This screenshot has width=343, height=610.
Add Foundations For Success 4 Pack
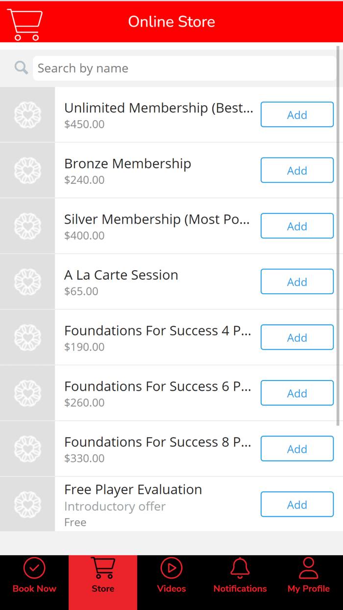click(297, 337)
